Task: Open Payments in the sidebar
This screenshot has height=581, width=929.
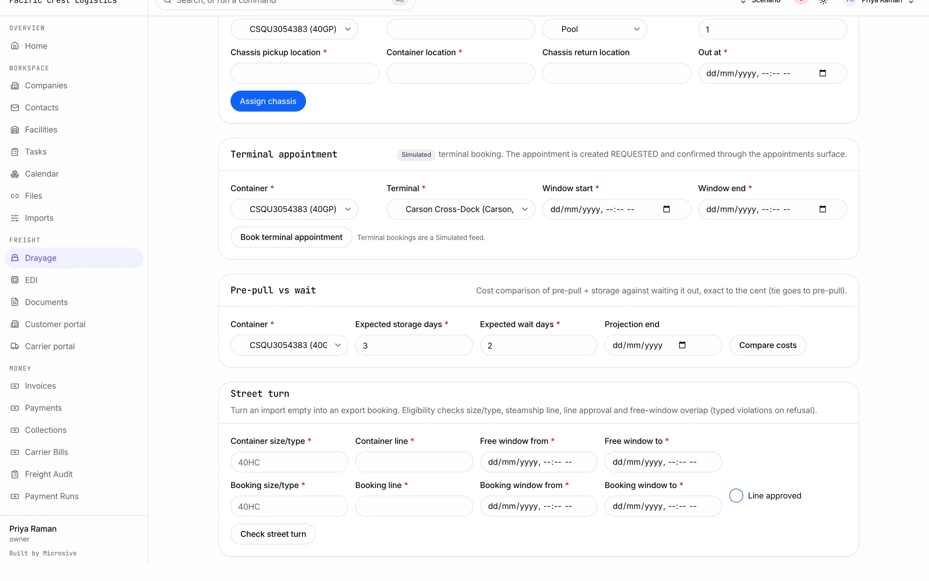Action: click(x=74, y=408)
